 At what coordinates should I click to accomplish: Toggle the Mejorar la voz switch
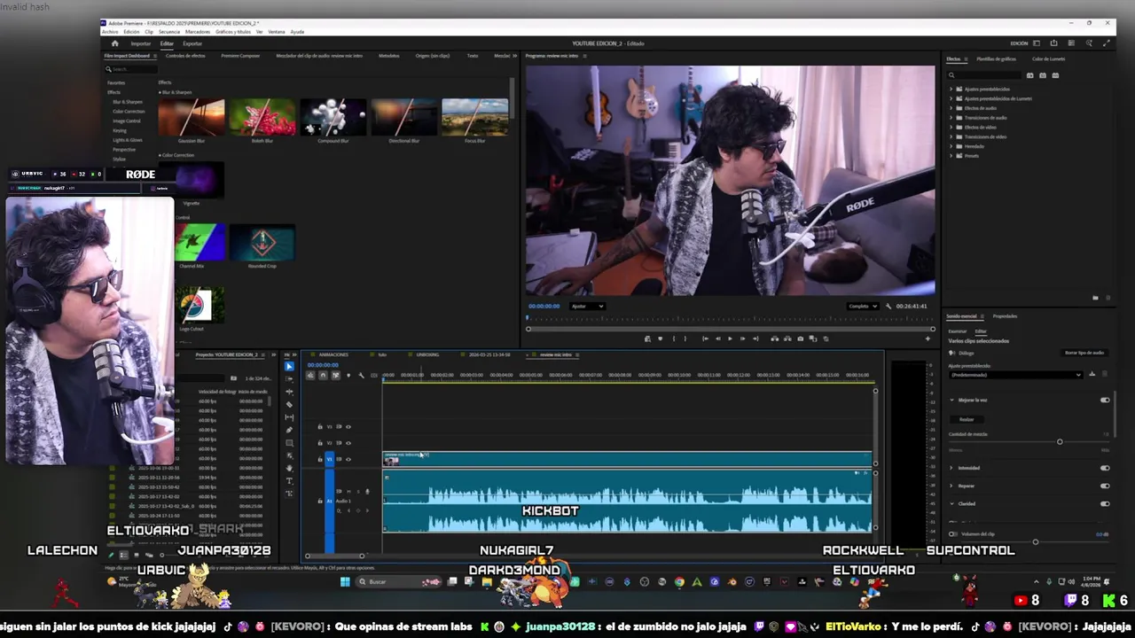pyautogui.click(x=1105, y=400)
